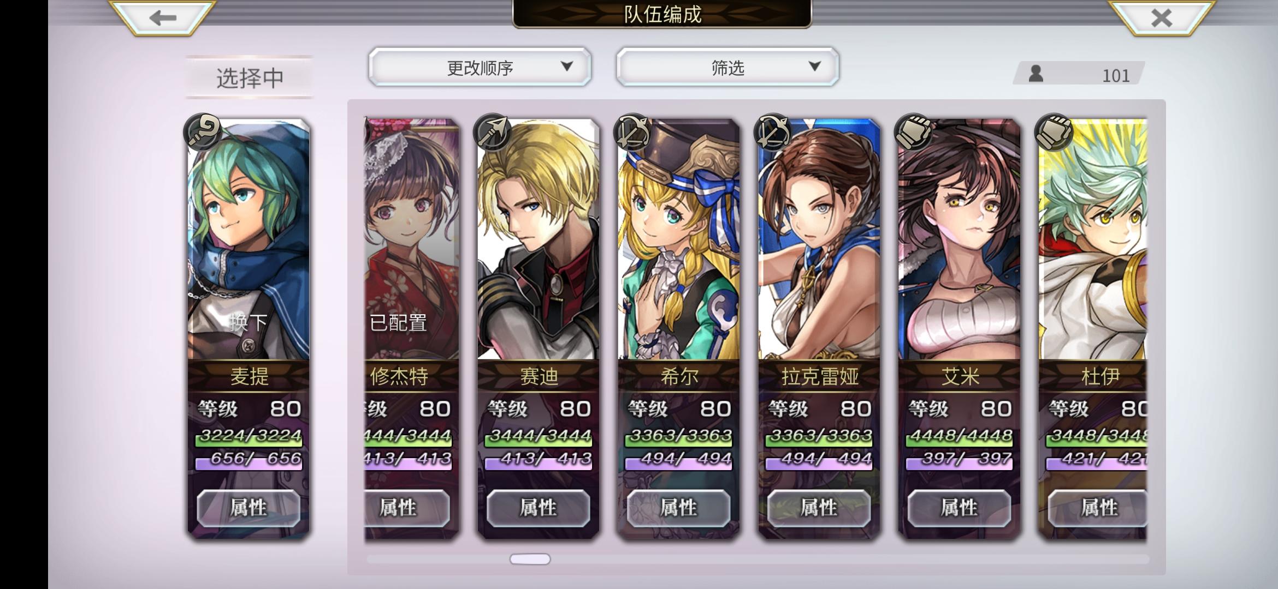The image size is (1278, 589).
Task: Click the bow class icon on 希尔's card
Action: click(632, 132)
